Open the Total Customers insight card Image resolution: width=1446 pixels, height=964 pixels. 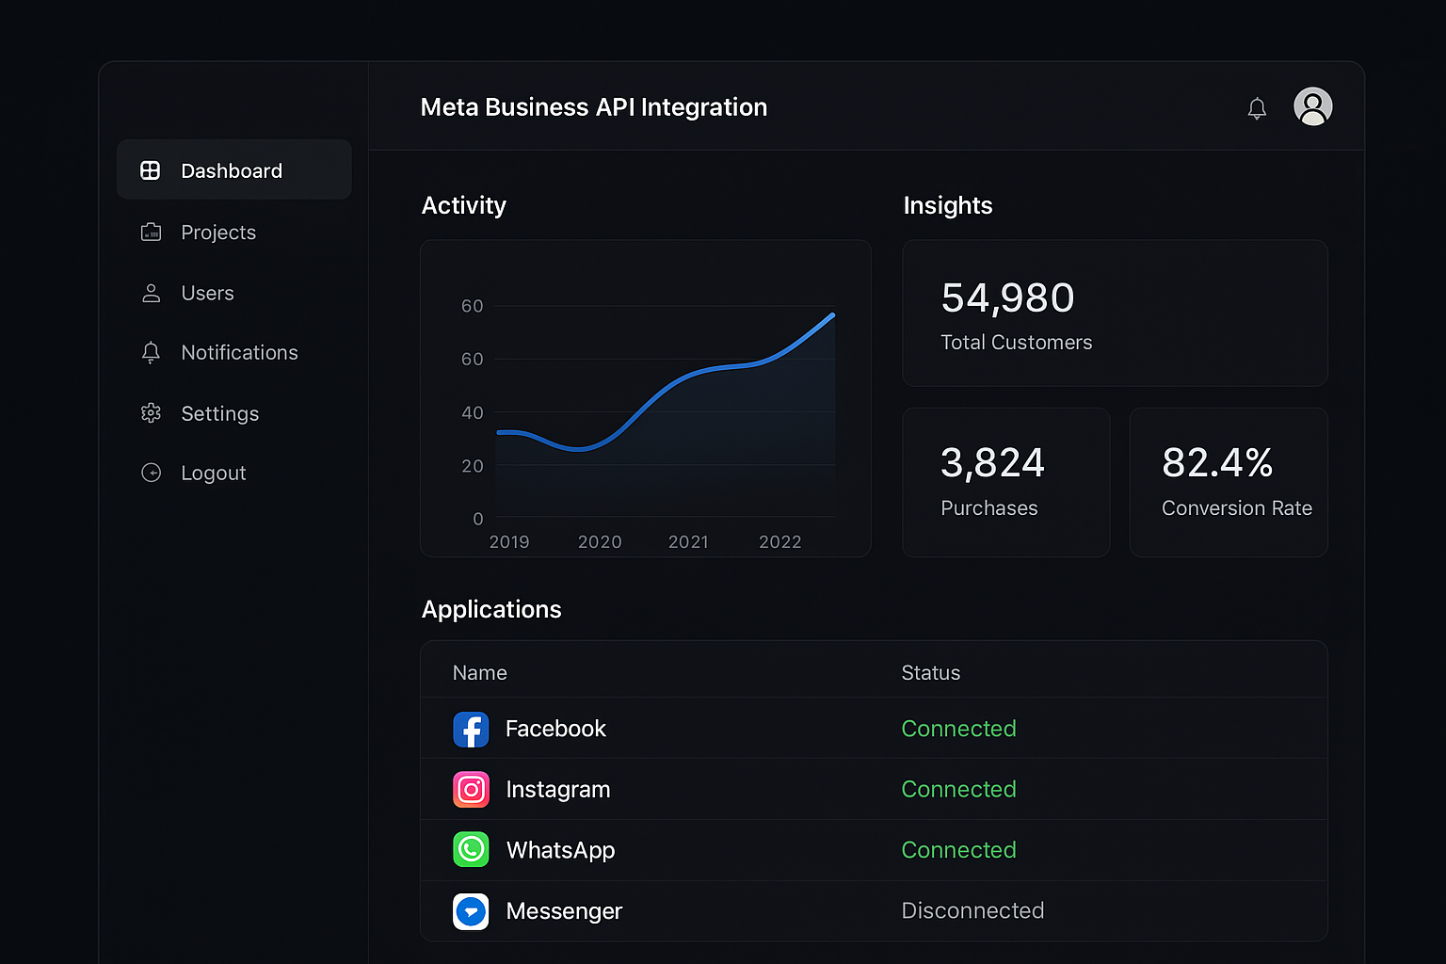[x=1115, y=313]
